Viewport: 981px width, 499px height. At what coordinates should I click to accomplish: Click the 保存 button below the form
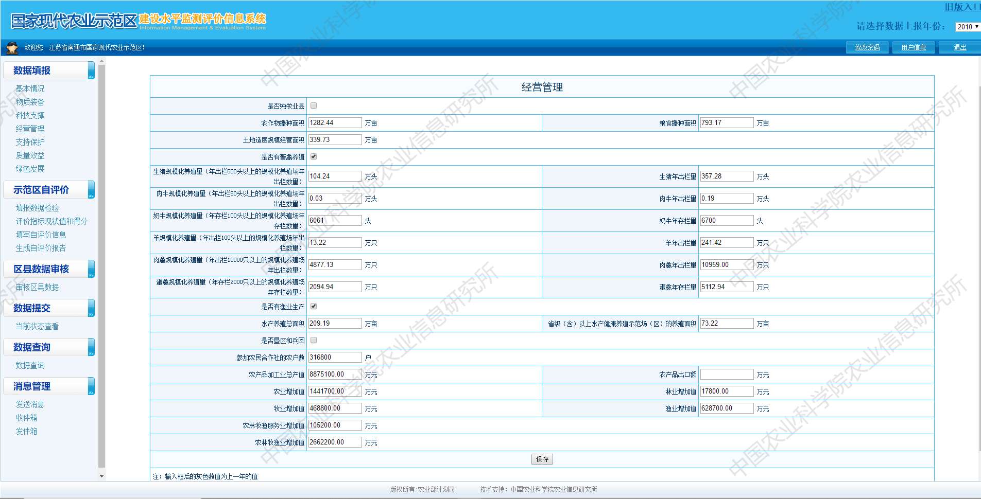[542, 459]
